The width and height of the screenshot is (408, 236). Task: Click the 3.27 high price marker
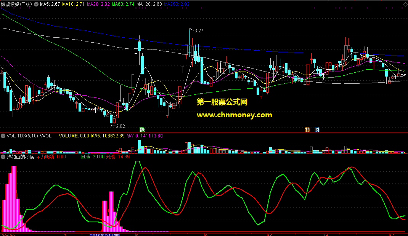click(x=199, y=30)
